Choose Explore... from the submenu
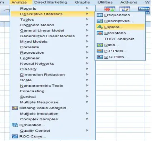The width and height of the screenshot is (152, 141). (120, 27)
